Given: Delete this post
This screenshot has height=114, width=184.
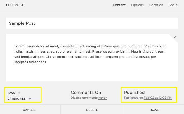Looking at the screenshot, I should (x=92, y=110).
